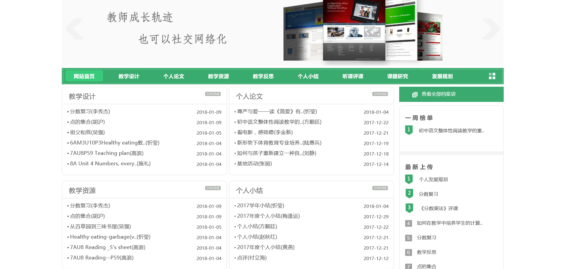Click rank 2 badge in 最新上传 list

point(409,194)
